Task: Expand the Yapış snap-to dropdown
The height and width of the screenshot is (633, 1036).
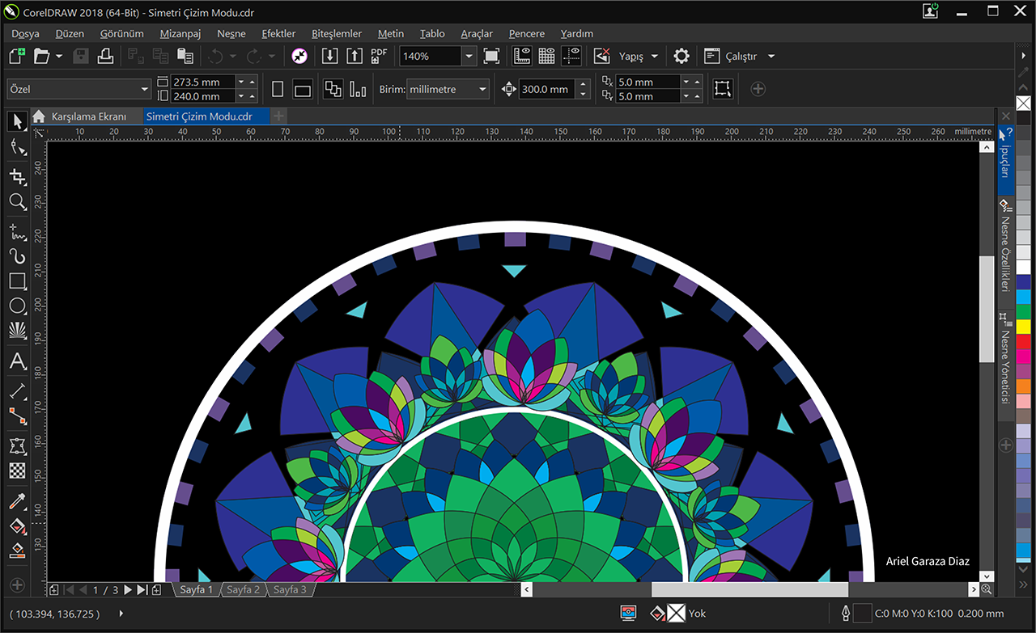Action: pos(655,57)
